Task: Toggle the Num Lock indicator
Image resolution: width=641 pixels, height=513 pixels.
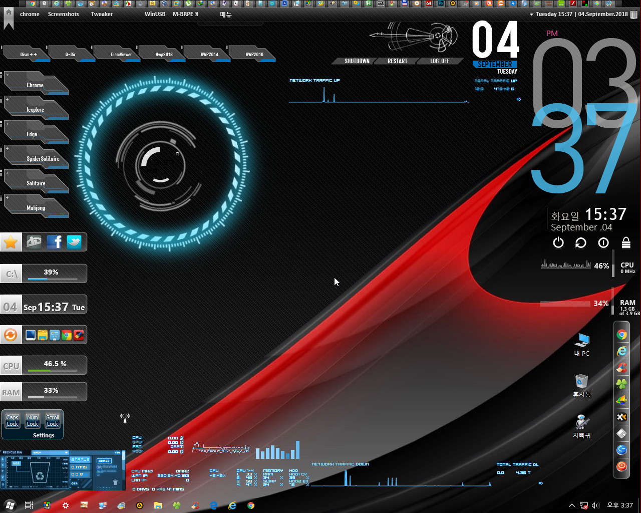Action: point(33,421)
